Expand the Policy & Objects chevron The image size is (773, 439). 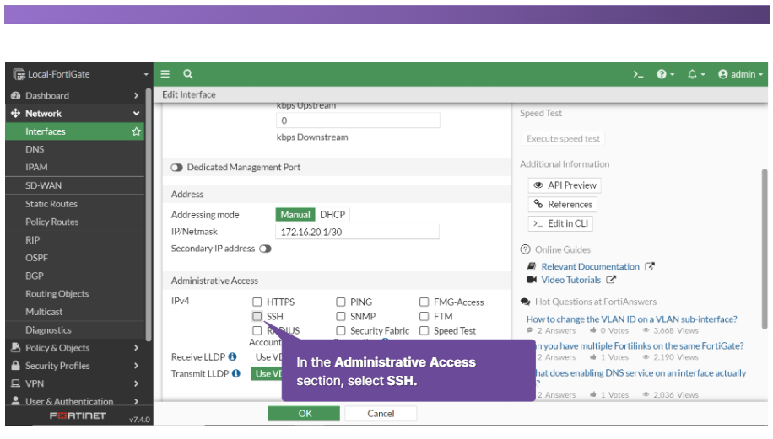[x=136, y=347]
